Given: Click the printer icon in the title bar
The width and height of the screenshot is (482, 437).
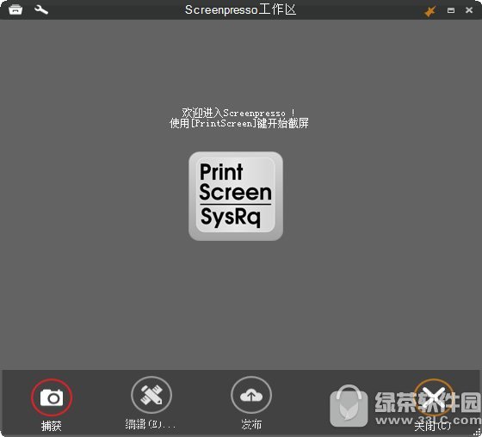Looking at the screenshot, I should (15, 9).
